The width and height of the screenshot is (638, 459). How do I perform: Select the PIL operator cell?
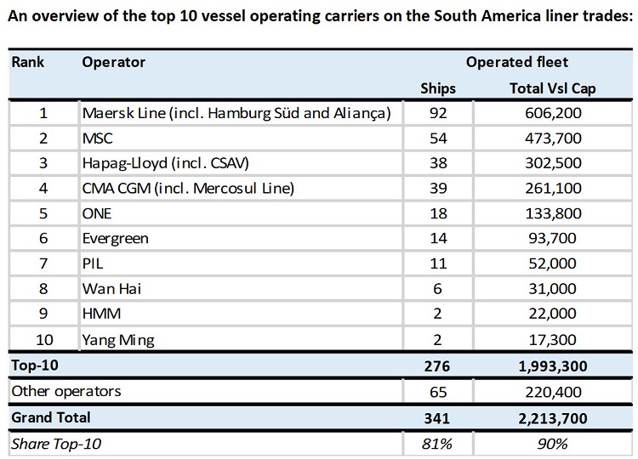point(241,263)
